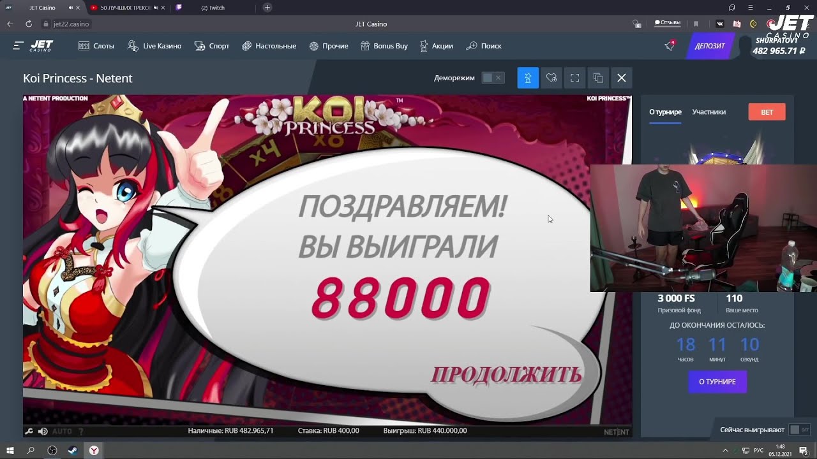Viewport: 817px width, 459px height.
Task: Open the Поиск search
Action: coord(484,46)
